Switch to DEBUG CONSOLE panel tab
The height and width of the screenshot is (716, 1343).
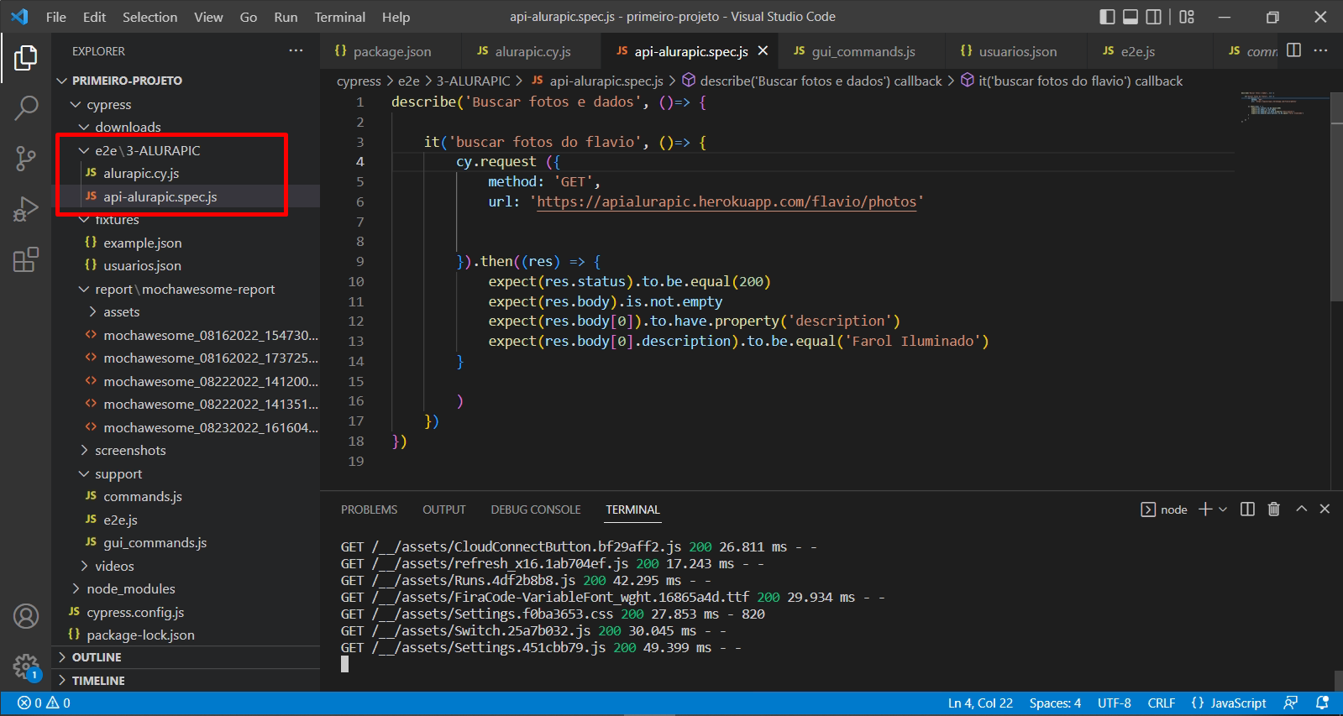pos(536,510)
